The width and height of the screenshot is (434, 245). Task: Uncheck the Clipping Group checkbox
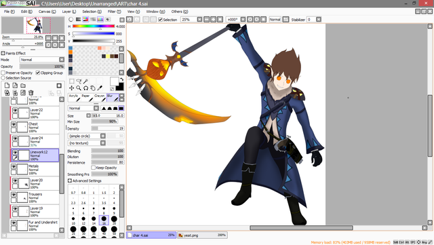[38, 73]
